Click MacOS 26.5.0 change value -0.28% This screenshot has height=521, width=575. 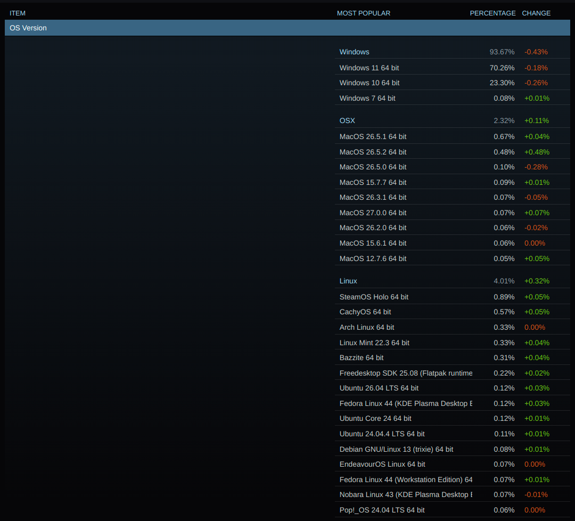[536, 167]
